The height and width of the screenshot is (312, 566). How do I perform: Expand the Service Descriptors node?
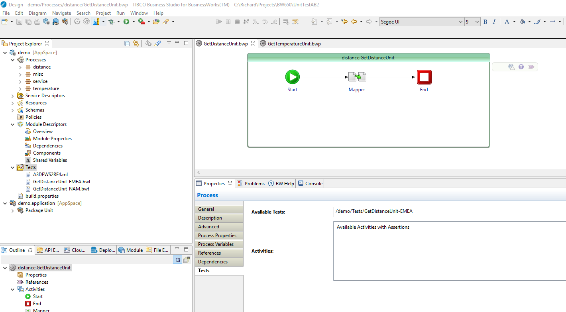(13, 96)
